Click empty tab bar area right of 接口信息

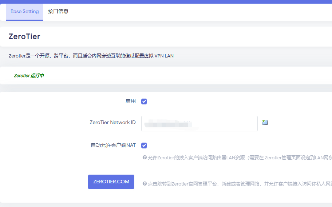pos(200,12)
